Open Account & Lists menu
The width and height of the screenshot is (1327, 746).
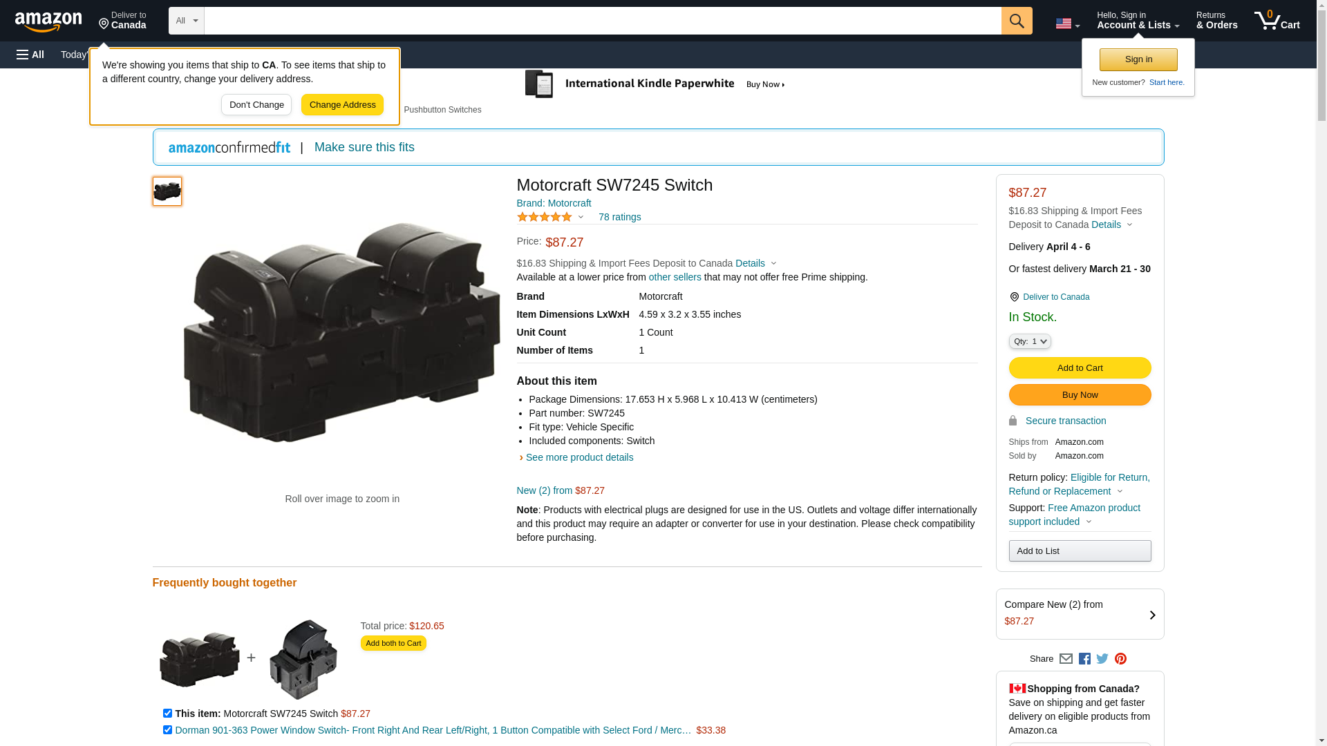pos(1138,21)
